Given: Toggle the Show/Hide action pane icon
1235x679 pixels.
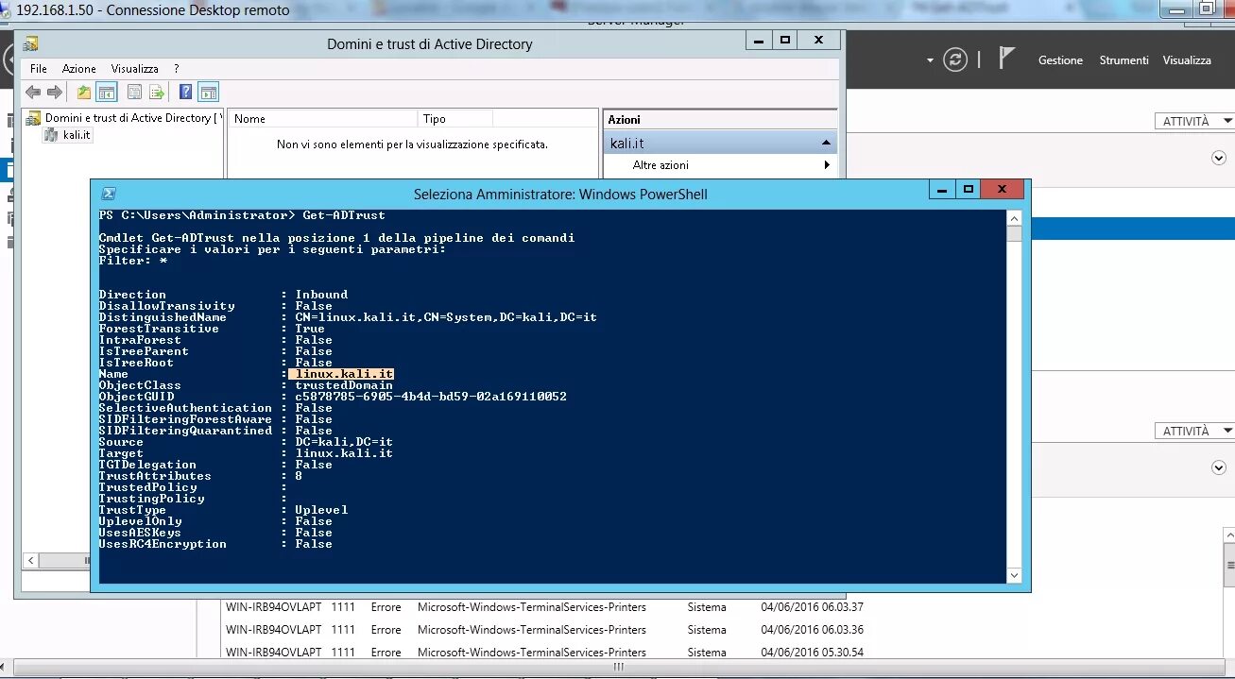Looking at the screenshot, I should click(x=209, y=93).
